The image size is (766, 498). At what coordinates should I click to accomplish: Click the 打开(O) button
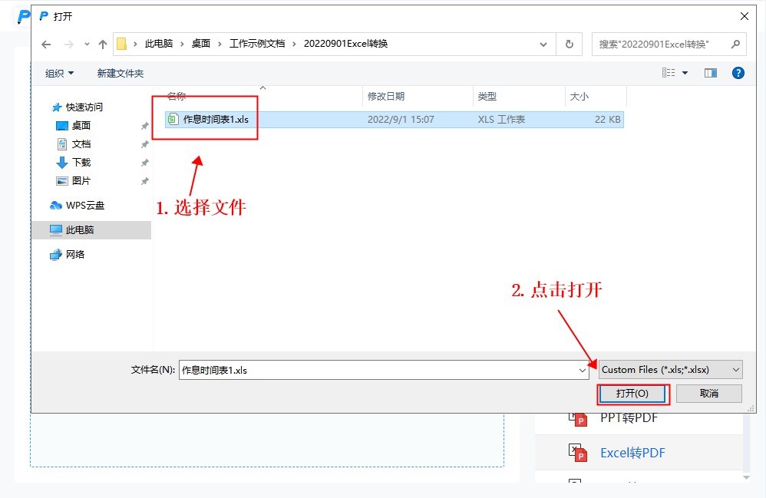click(632, 393)
